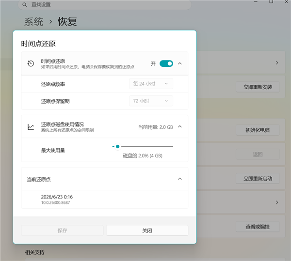Click the 最大使用量 slider handle
The width and height of the screenshot is (291, 261).
[117, 147]
